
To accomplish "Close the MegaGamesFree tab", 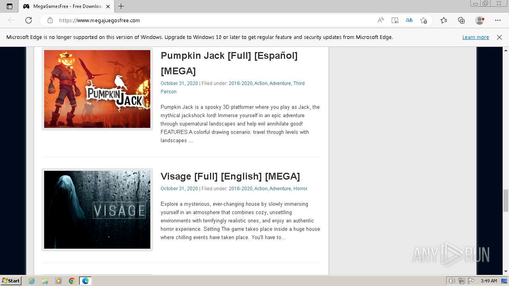I will [x=108, y=6].
